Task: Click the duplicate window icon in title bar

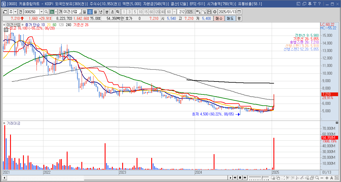Action: click(304, 4)
